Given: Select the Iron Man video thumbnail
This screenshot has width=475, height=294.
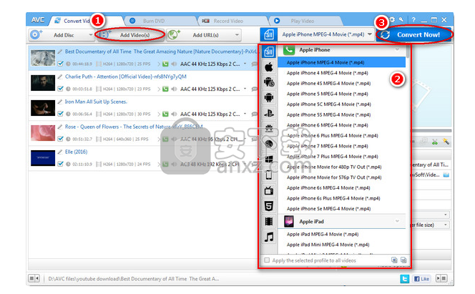Looking at the screenshot, I should tap(43, 108).
